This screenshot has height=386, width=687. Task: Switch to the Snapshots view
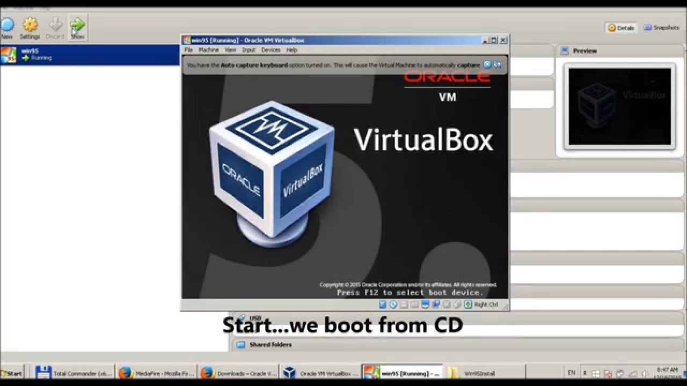(x=662, y=27)
